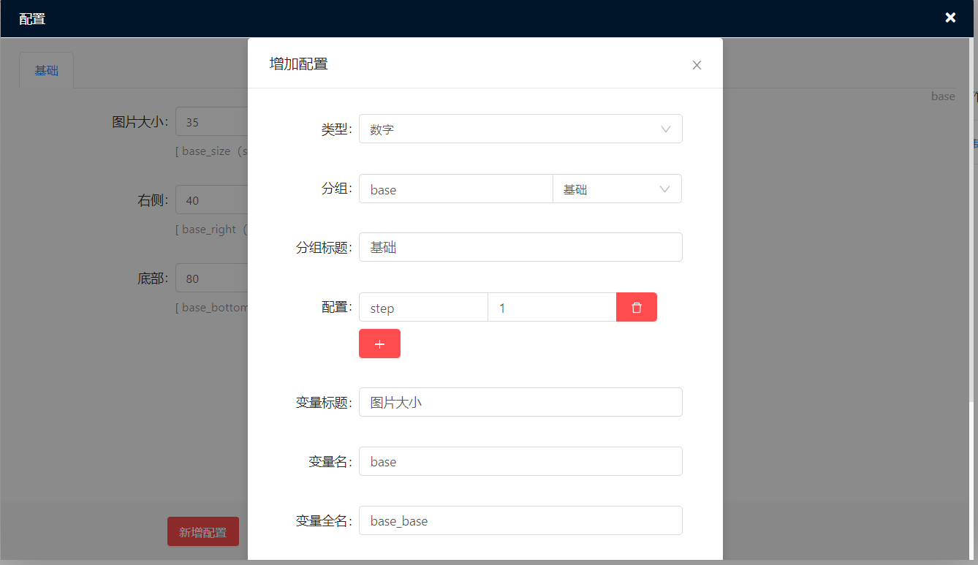Click the 变量名 input containing base
The image size is (978, 565).
(x=520, y=461)
